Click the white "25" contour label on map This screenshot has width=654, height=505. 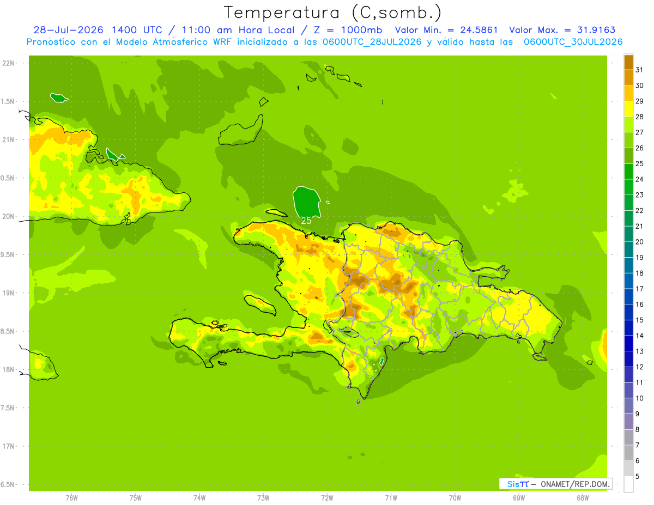pyautogui.click(x=306, y=221)
